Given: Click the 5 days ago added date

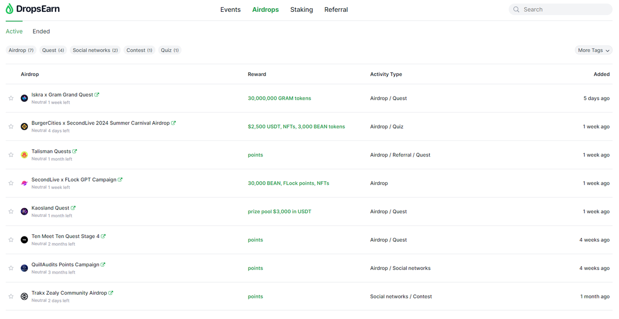Looking at the screenshot, I should click(x=596, y=98).
